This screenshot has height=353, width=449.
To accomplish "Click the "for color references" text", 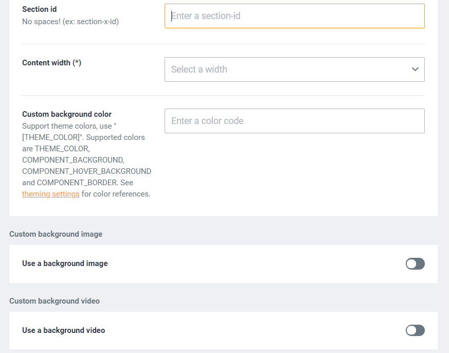I will [x=116, y=194].
